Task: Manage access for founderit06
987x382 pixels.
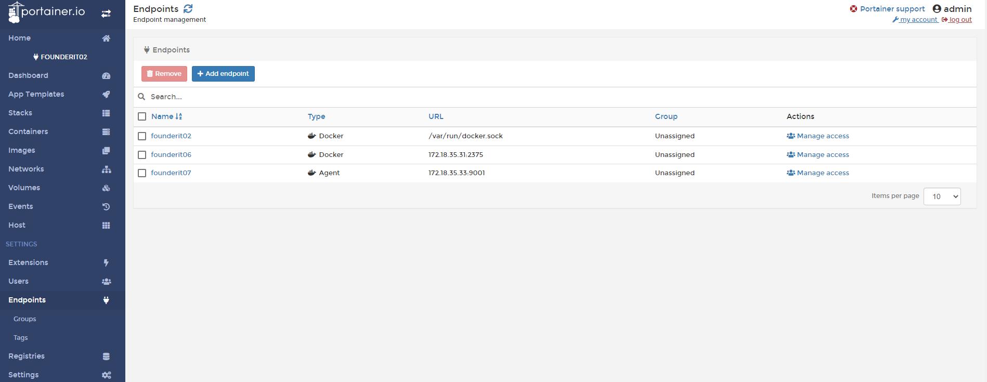Action: click(818, 155)
